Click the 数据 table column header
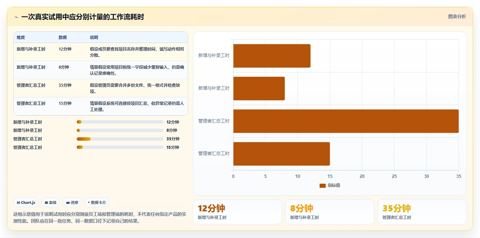Image resolution: width=480 pixels, height=238 pixels. [63, 38]
